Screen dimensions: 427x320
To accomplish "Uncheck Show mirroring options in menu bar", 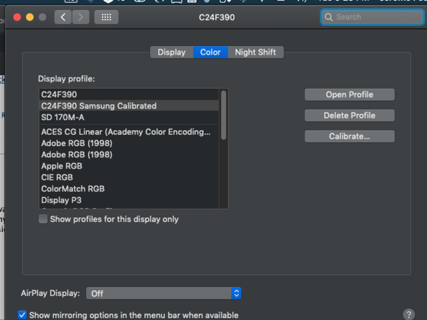I will (x=22, y=315).
